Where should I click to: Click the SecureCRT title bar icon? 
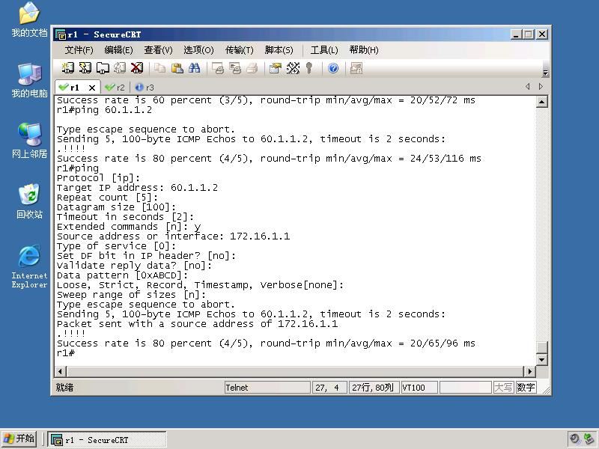pyautogui.click(x=61, y=34)
